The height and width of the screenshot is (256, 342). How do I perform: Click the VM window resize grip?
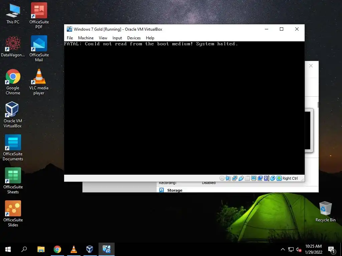tap(302, 179)
